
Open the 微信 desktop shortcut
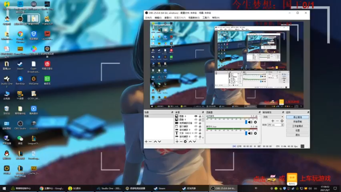point(20,140)
